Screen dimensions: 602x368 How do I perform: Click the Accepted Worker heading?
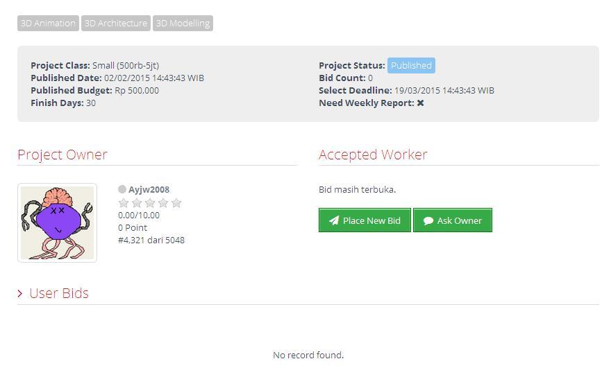pyautogui.click(x=373, y=155)
